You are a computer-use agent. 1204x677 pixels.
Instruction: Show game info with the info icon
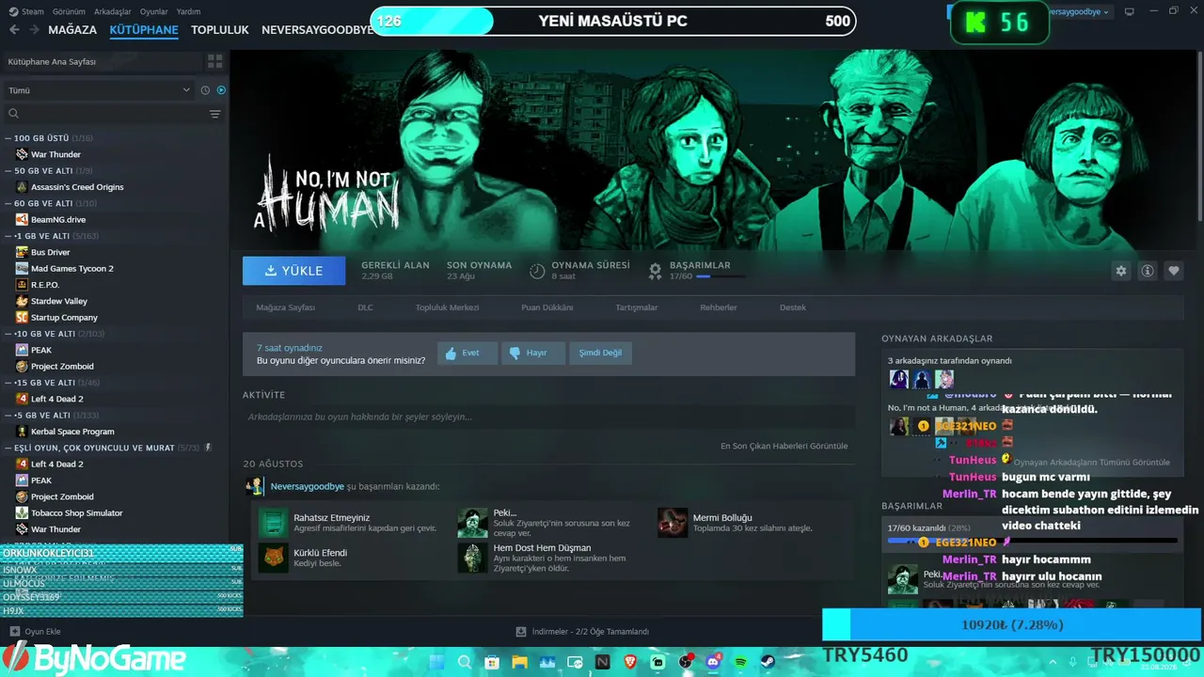[x=1148, y=271]
